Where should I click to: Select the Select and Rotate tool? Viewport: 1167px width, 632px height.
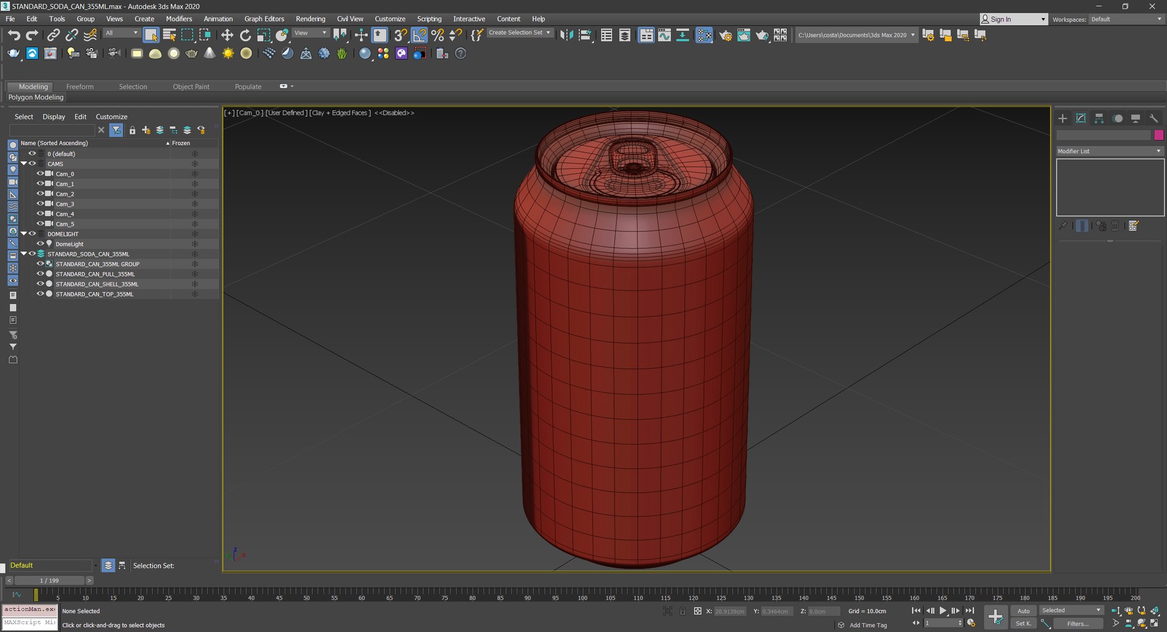(245, 35)
